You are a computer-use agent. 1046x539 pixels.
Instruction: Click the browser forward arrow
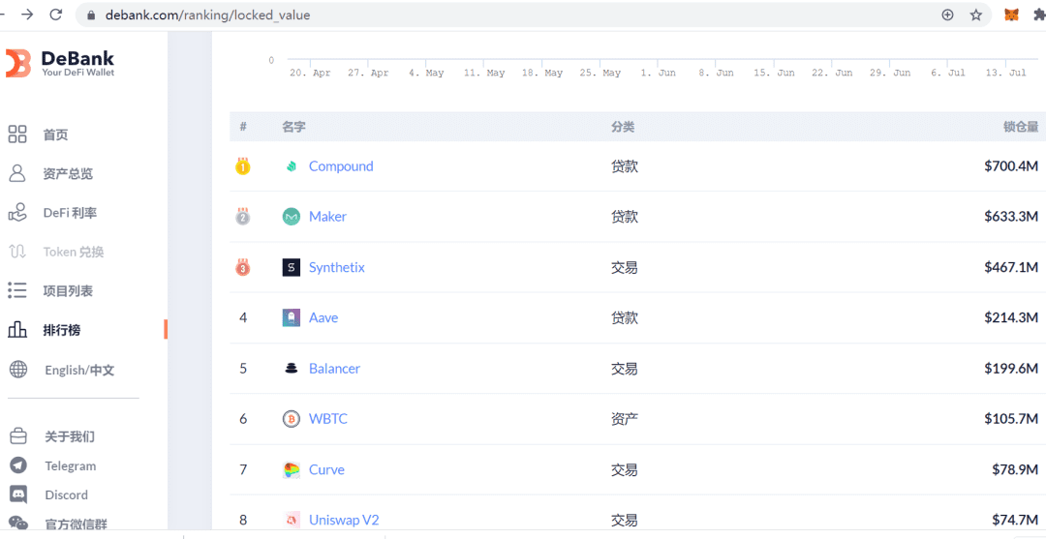click(27, 15)
